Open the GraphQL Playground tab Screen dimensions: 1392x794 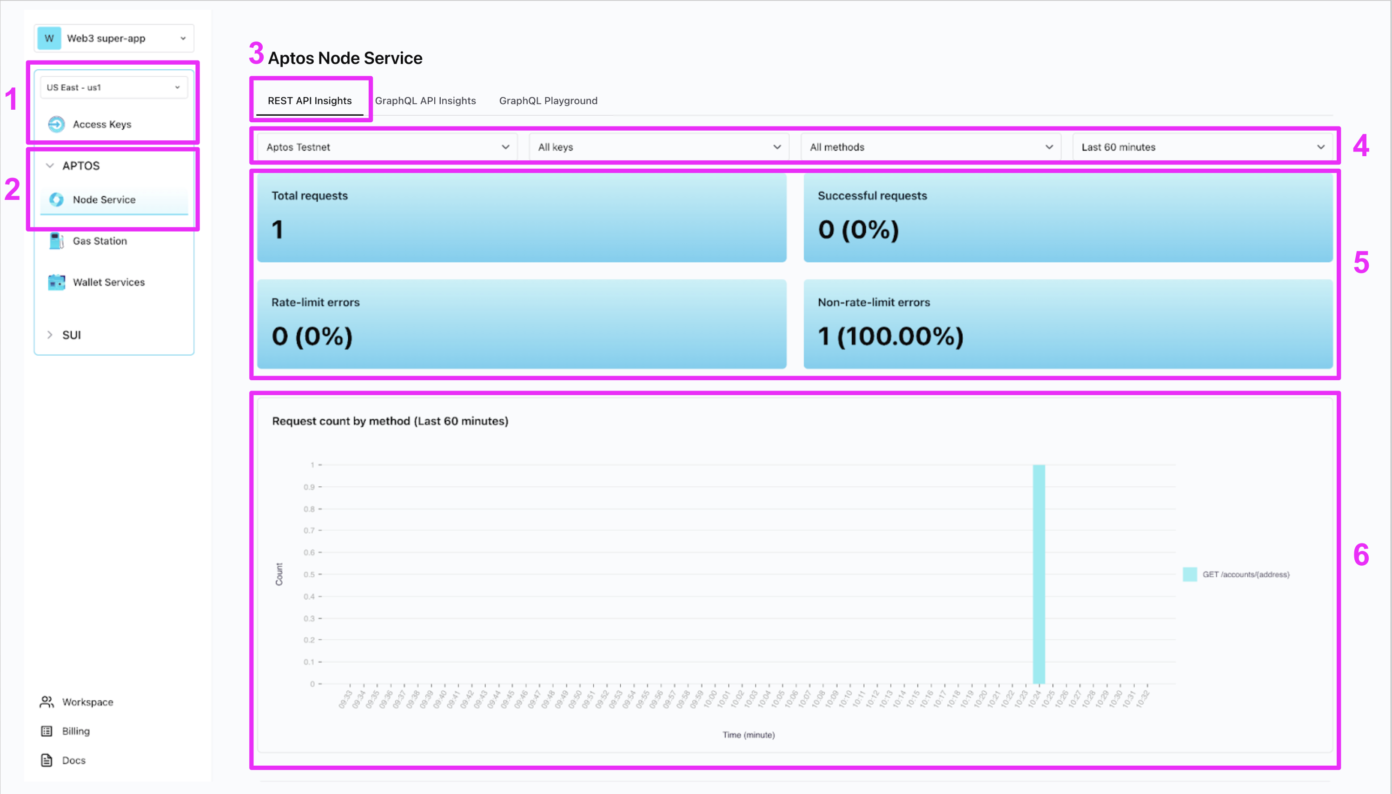tap(548, 101)
